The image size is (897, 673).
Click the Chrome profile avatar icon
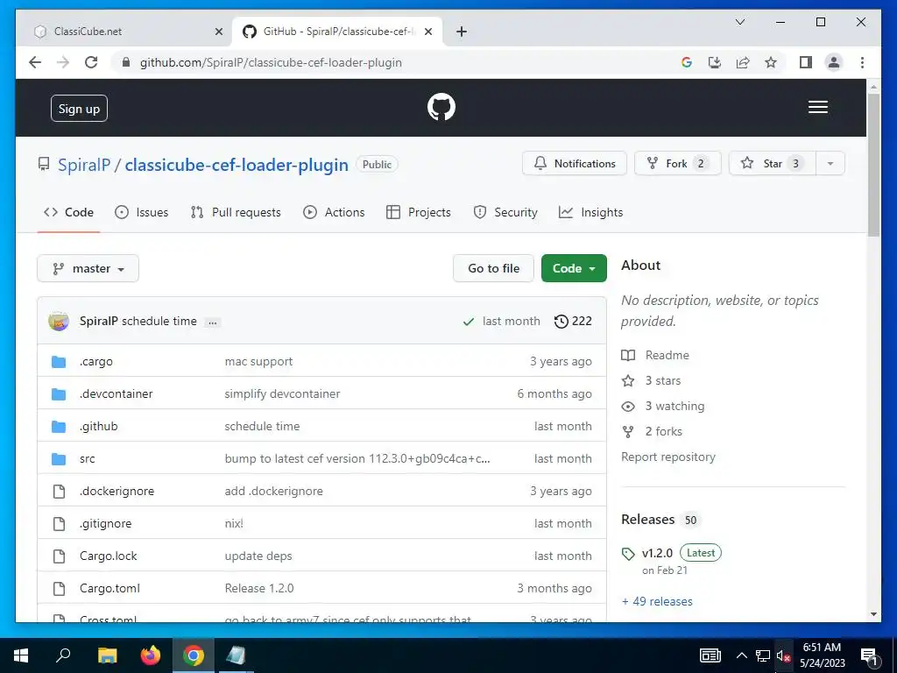834,62
